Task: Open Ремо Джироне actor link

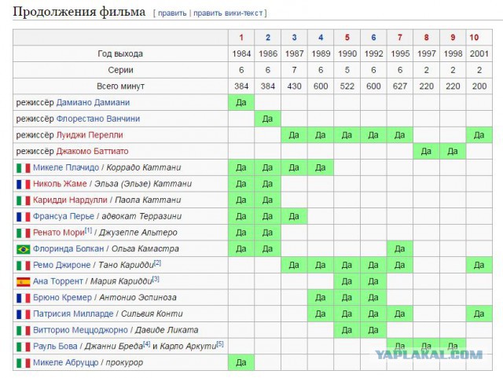Action: point(62,265)
